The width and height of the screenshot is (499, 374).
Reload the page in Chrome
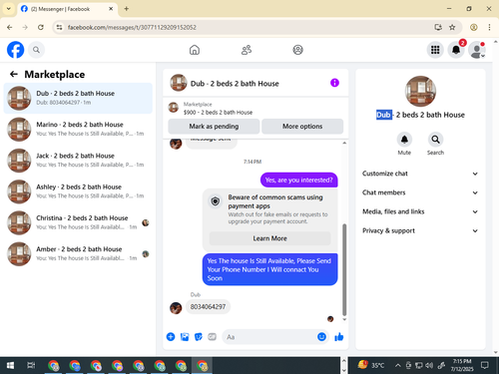pyautogui.click(x=41, y=27)
